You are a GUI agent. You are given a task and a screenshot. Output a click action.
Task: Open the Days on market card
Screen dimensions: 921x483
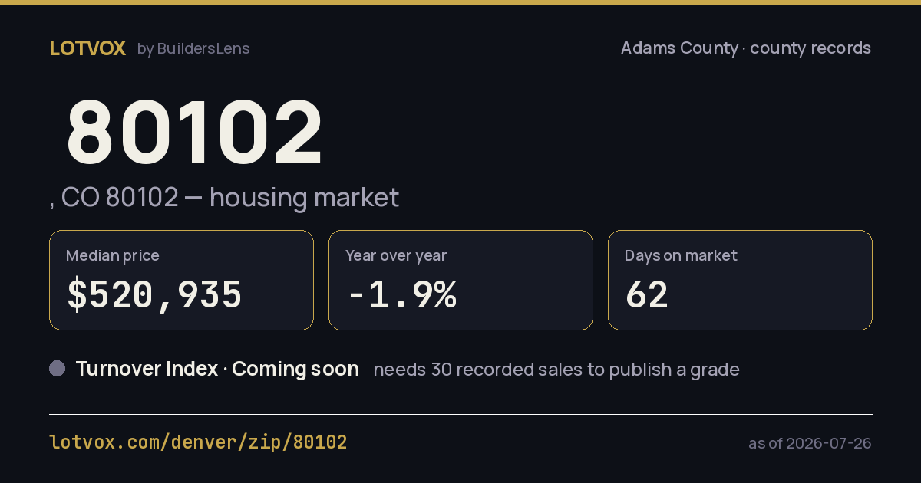click(x=740, y=281)
